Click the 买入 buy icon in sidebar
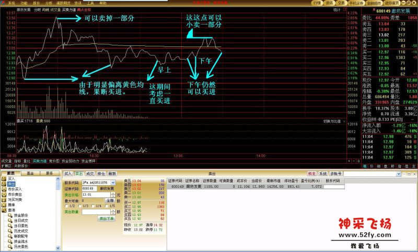The width and height of the screenshot is (418, 252). click(x=10, y=178)
